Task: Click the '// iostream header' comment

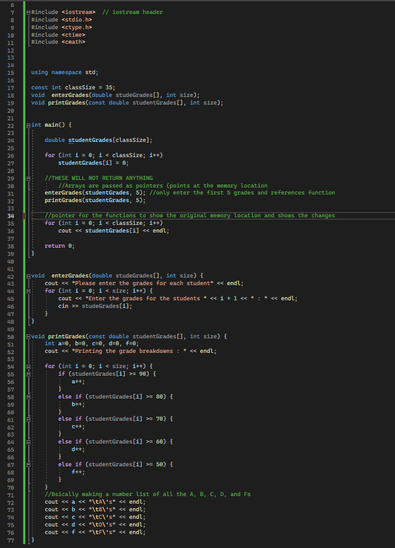Action: point(132,12)
